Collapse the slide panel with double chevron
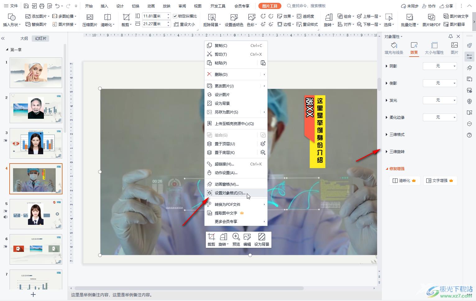 pos(3,39)
